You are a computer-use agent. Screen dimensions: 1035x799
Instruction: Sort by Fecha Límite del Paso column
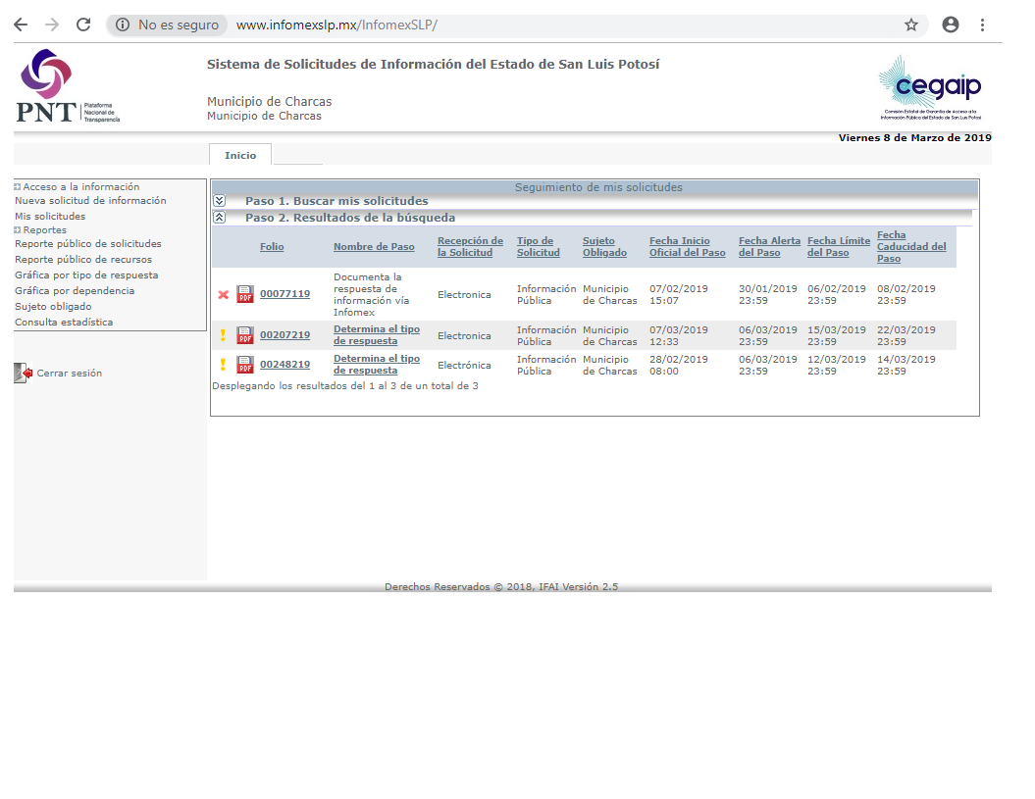click(x=838, y=247)
